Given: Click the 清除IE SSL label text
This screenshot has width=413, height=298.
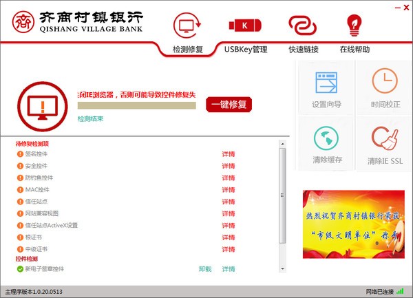Looking at the screenshot, I should pyautogui.click(x=385, y=161).
